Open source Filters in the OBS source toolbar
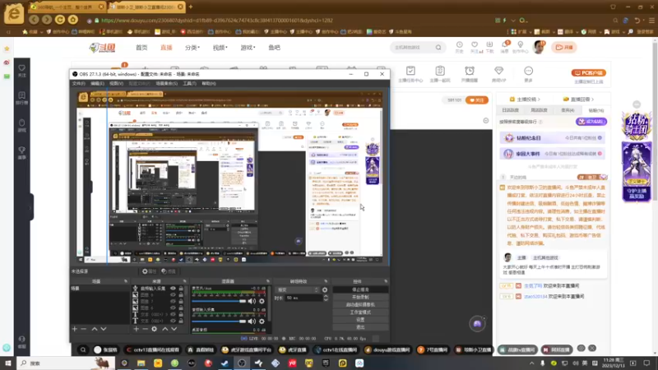658x370 pixels. point(169,271)
